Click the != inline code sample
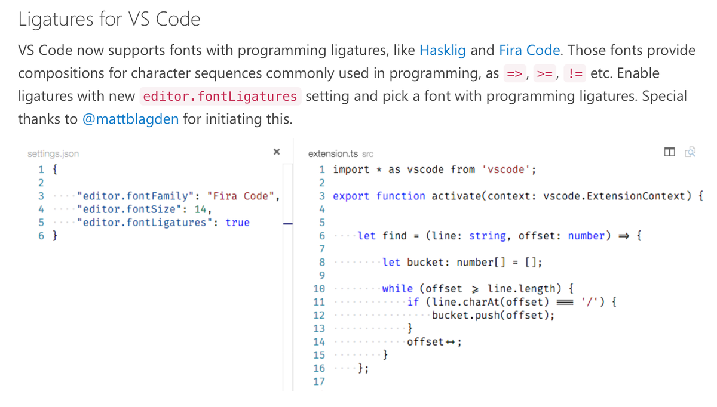 tap(576, 73)
